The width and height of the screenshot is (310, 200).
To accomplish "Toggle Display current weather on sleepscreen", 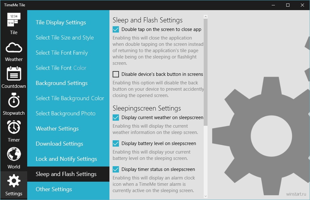I will coord(116,118).
